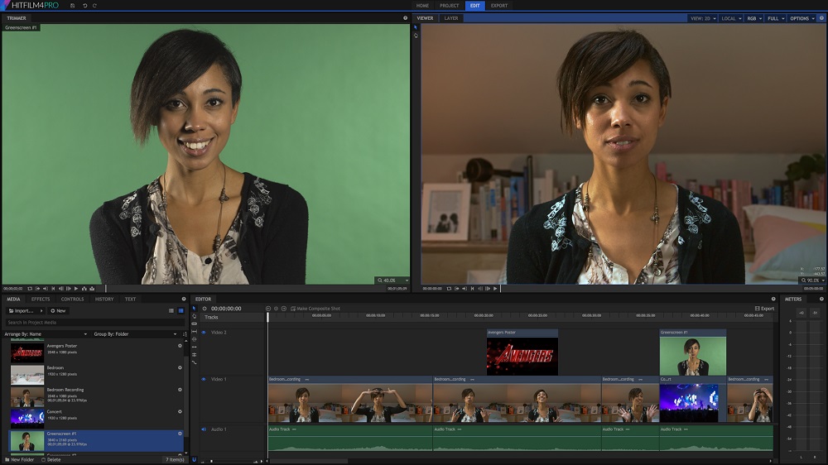
Task: Open the History panel tab
Action: tap(104, 300)
